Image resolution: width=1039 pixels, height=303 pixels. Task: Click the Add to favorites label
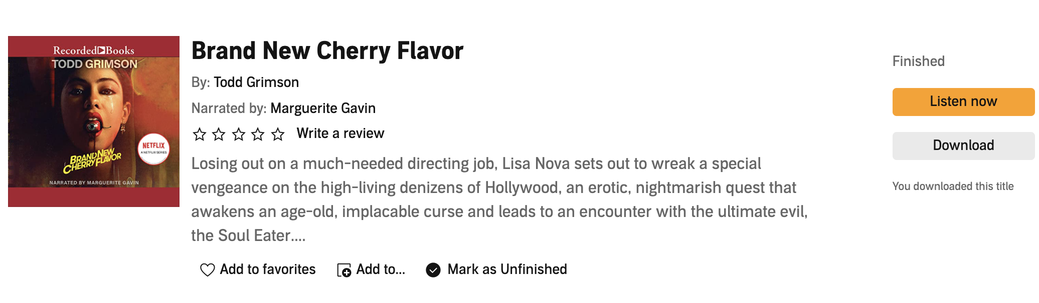tap(268, 269)
